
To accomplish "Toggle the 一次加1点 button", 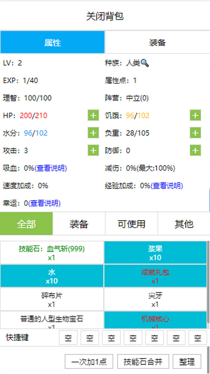I will coord(89,362).
